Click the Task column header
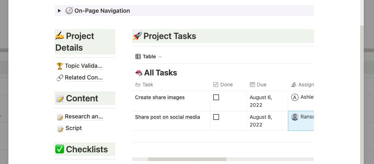 click(144, 85)
